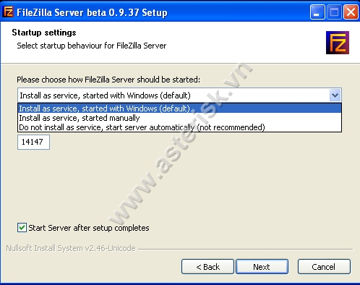
Task: Click the large FileZilla logo in header
Action: click(x=338, y=43)
